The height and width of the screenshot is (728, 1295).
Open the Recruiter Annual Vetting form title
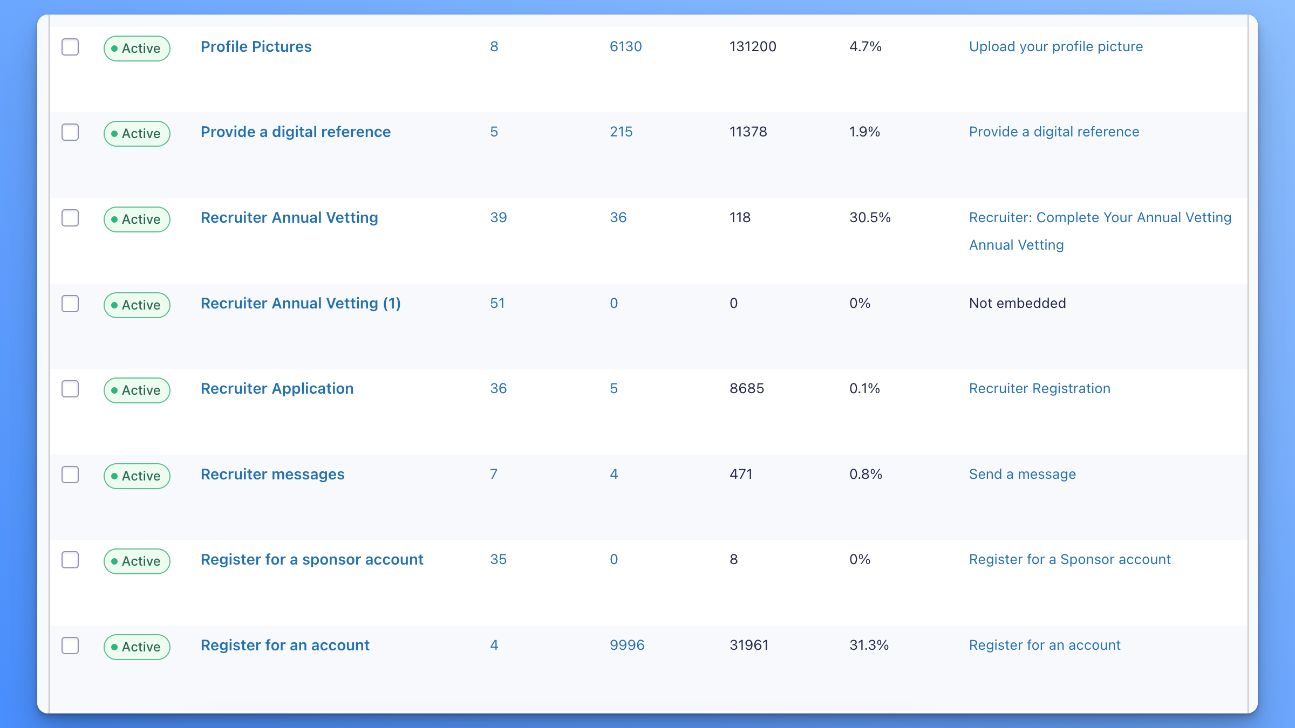pyautogui.click(x=289, y=217)
